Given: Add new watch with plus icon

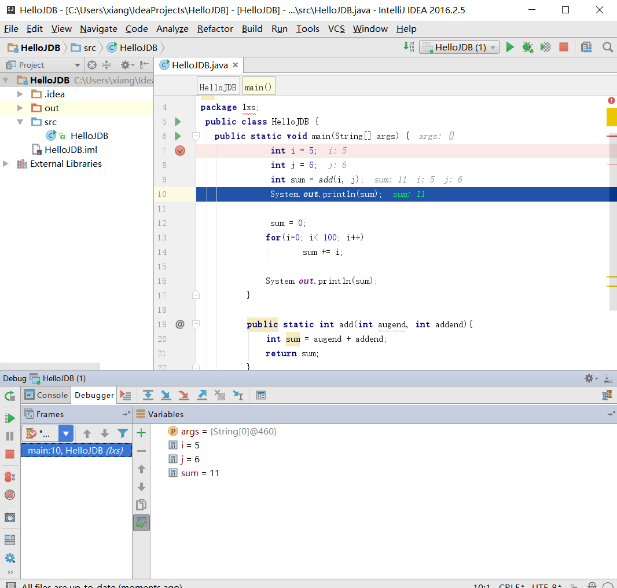Looking at the screenshot, I should [x=141, y=433].
